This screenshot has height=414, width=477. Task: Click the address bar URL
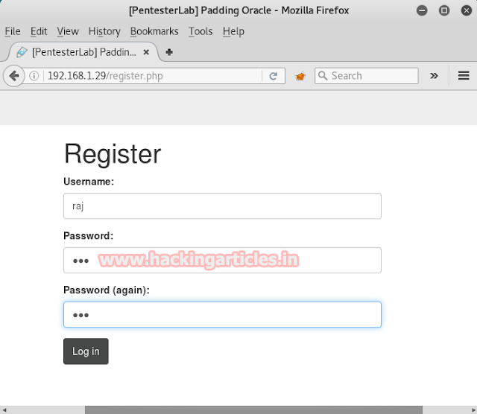click(149, 76)
